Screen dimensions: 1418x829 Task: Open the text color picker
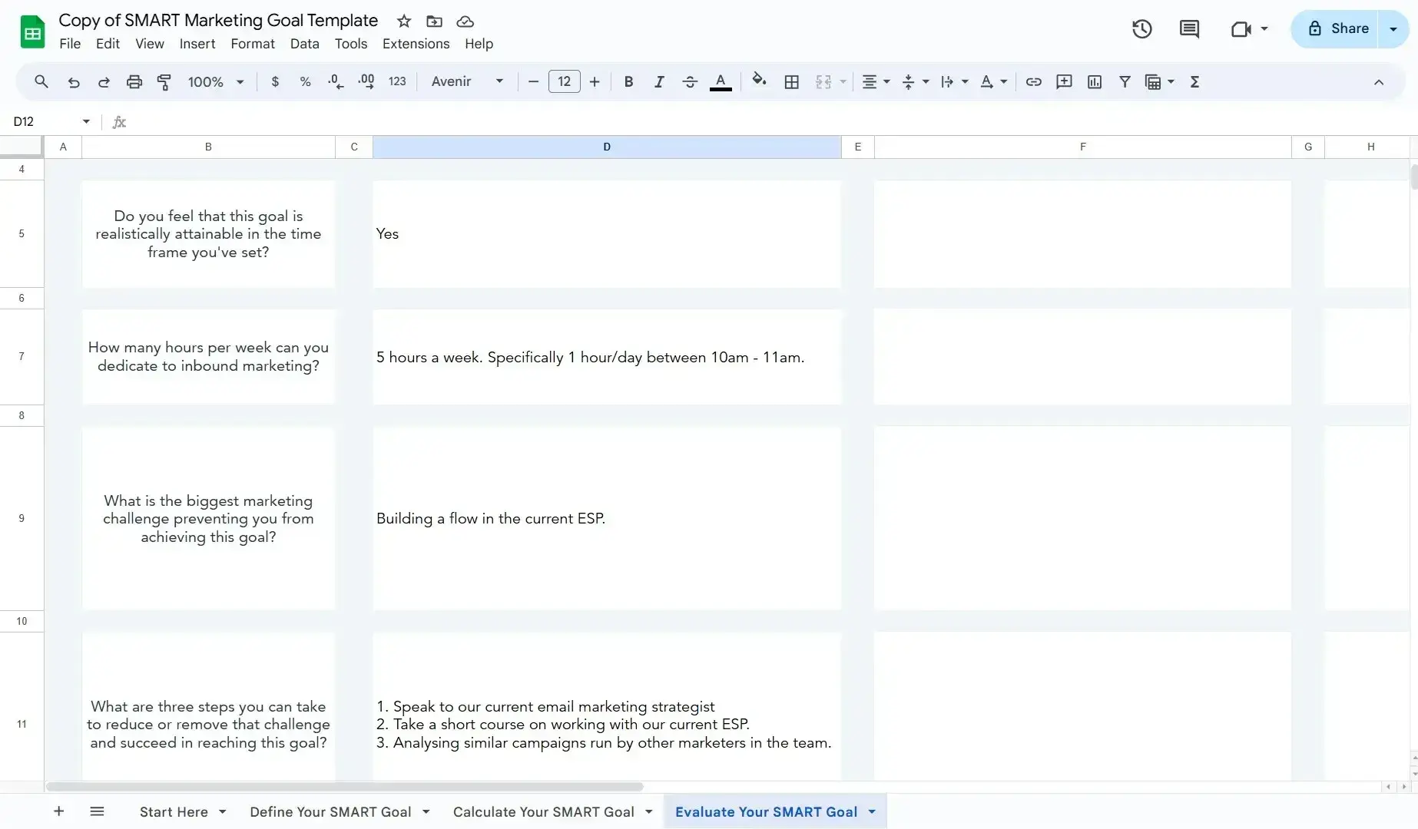pyautogui.click(x=721, y=82)
